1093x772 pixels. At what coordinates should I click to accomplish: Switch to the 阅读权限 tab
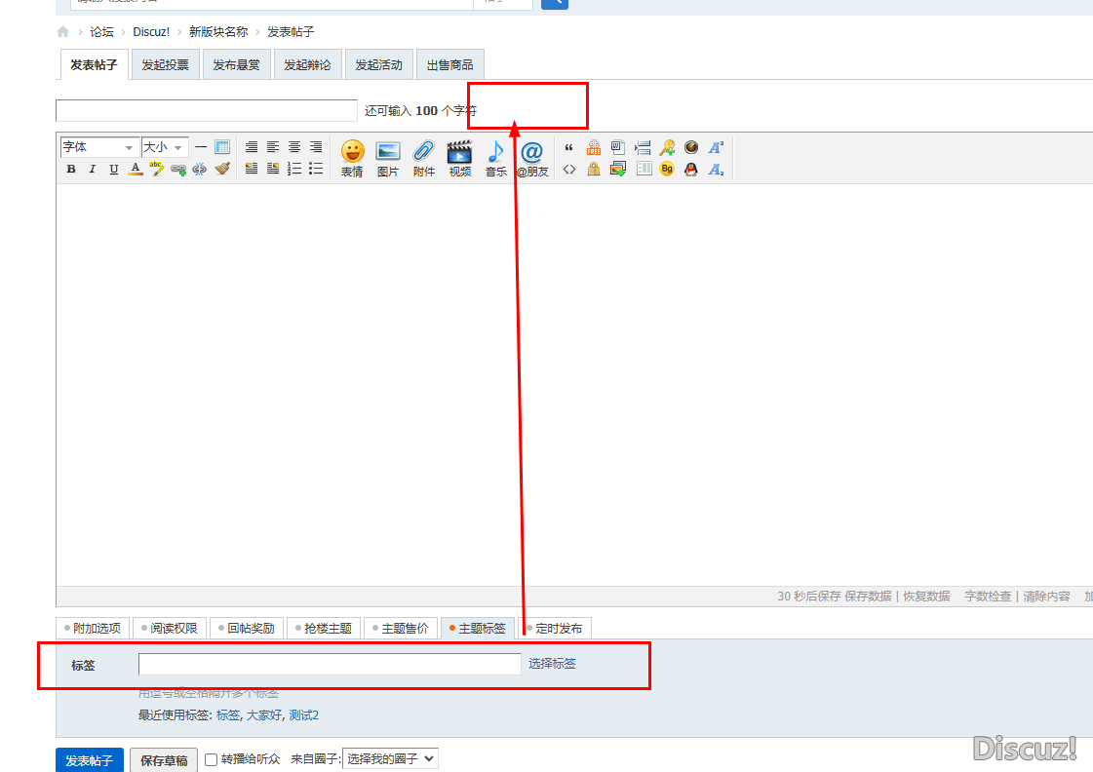pos(168,629)
